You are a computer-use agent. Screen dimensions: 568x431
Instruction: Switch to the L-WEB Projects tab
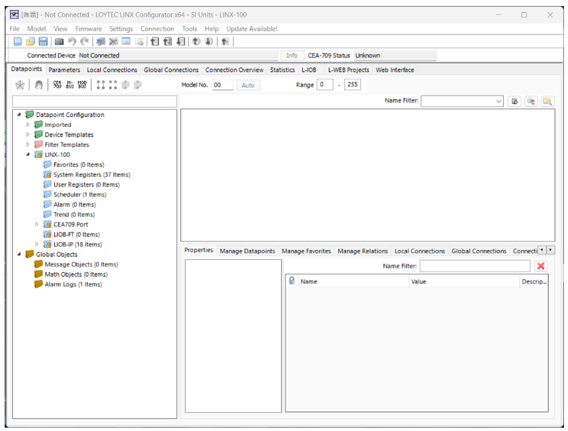click(348, 69)
